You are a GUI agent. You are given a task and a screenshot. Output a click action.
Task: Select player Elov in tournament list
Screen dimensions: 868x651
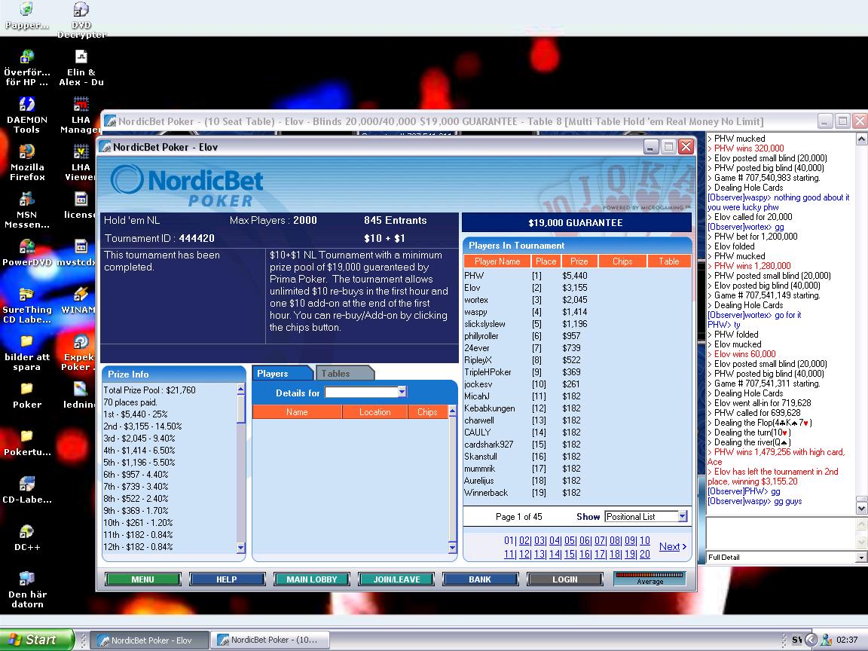(577, 288)
